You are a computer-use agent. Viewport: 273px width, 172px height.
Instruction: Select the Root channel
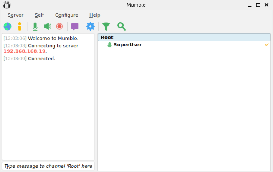184,37
